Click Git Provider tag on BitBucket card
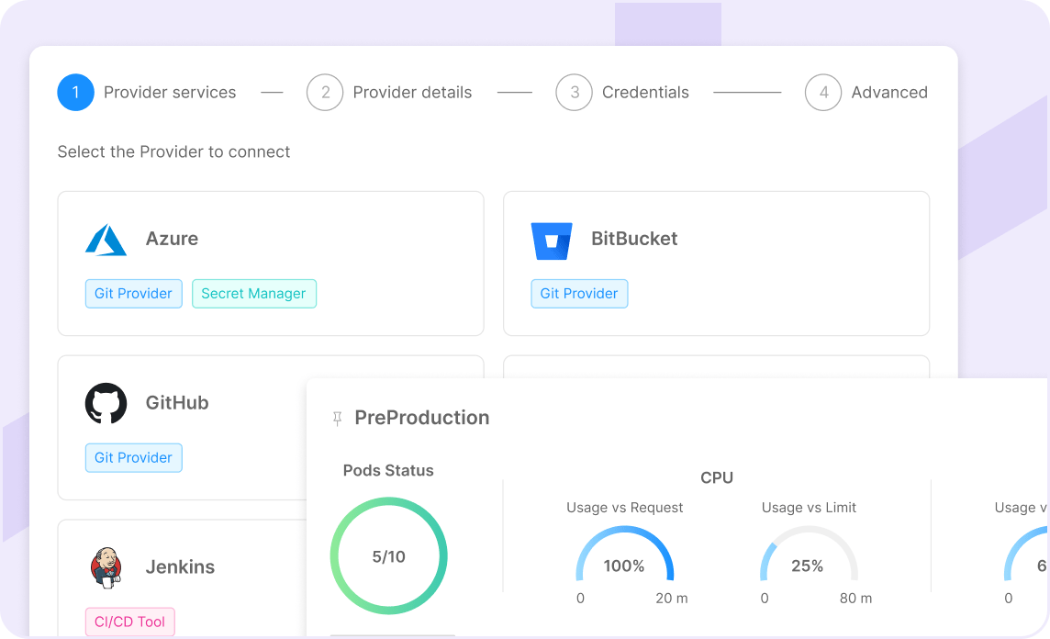The height and width of the screenshot is (639, 1050). pos(579,294)
